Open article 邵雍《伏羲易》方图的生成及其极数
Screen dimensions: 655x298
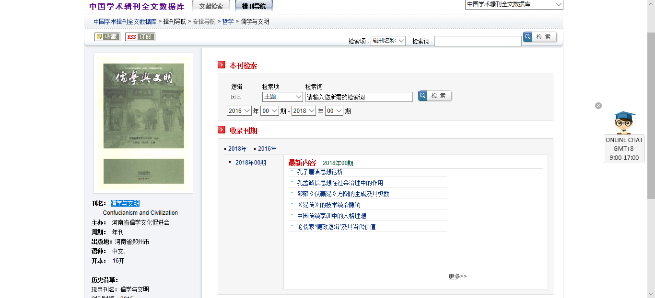click(x=343, y=194)
